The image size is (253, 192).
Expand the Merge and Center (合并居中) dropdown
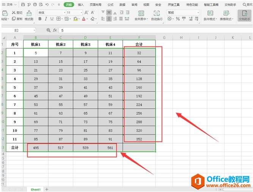click(147, 19)
